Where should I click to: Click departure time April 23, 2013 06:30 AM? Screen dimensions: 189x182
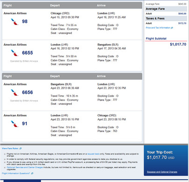pyautogui.click(x=65, y=88)
